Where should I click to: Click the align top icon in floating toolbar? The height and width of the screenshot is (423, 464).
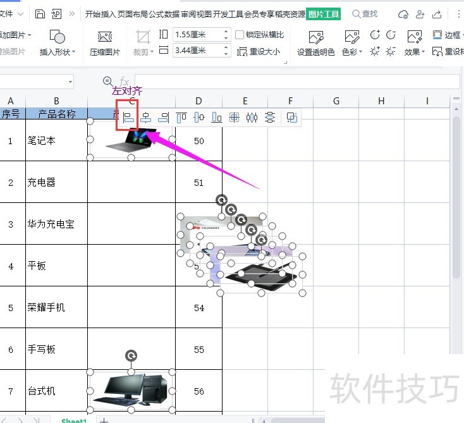[181, 117]
